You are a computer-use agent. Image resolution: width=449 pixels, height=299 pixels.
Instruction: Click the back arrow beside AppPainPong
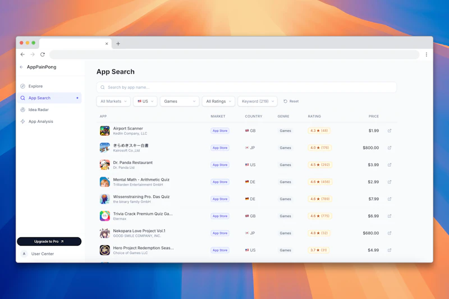21,67
